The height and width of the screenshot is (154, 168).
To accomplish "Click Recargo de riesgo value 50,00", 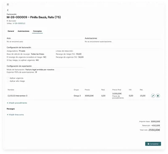I will click(79, 54).
